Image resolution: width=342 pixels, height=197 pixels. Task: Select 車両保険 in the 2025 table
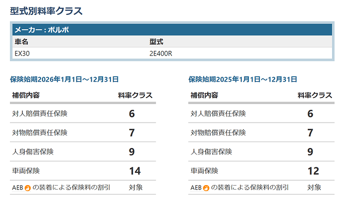click(204, 171)
